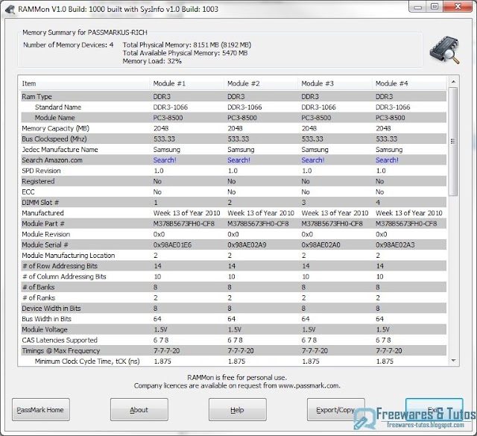Select Timings @ Max Frequency row label

pyautogui.click(x=60, y=351)
